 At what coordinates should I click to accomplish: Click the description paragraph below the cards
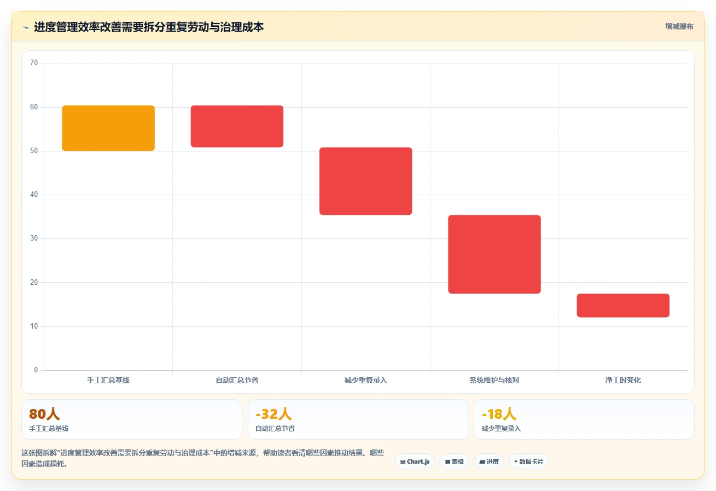tap(203, 459)
